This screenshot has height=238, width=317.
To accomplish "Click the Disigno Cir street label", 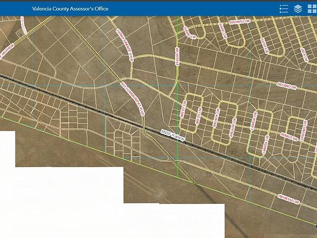I will coord(303,131).
